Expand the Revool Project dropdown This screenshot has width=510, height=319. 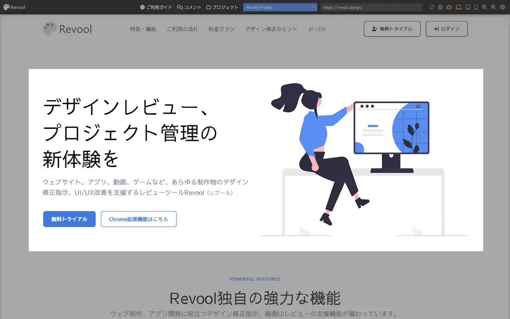coord(280,7)
